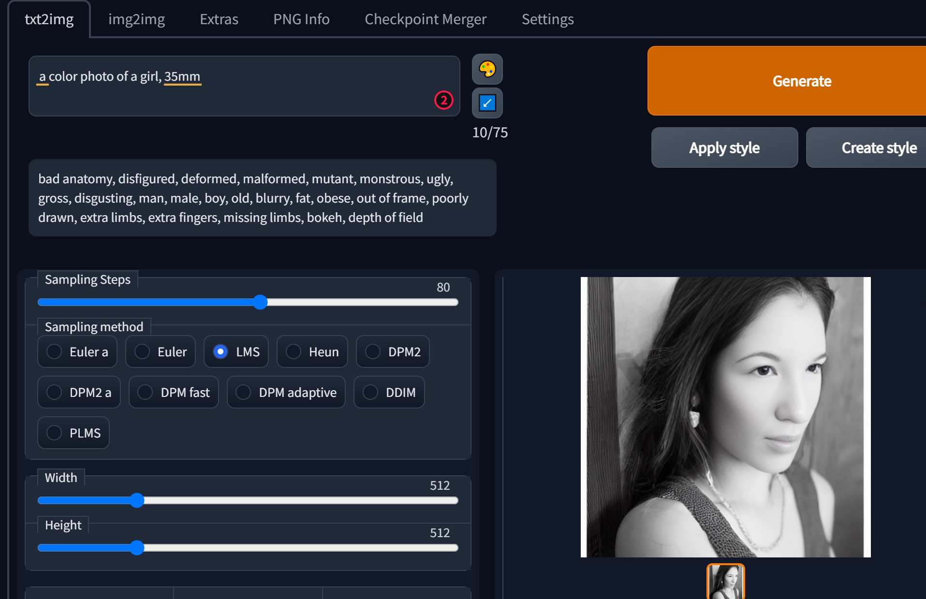Click the Sampling Steps slider handle
926x599 pixels.
click(x=260, y=302)
